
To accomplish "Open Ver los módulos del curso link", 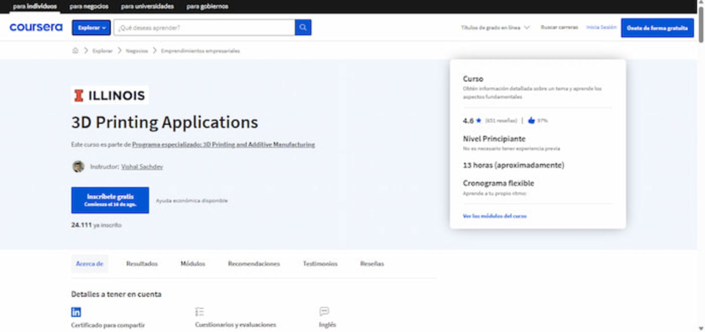I will 494,216.
